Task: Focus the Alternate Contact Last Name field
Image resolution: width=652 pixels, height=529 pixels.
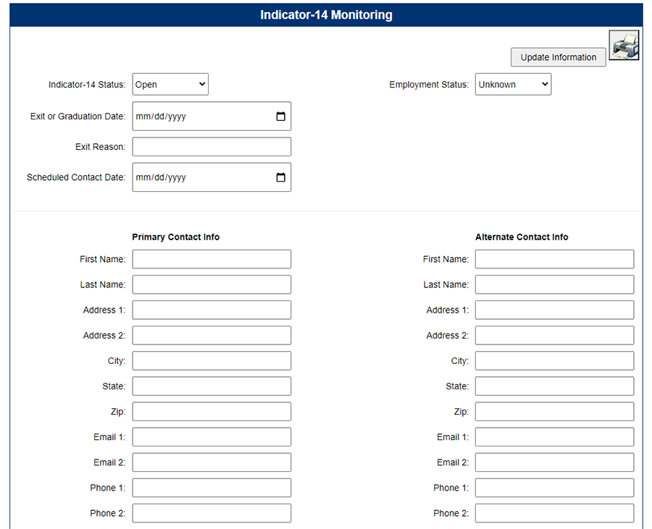Action: tap(554, 284)
